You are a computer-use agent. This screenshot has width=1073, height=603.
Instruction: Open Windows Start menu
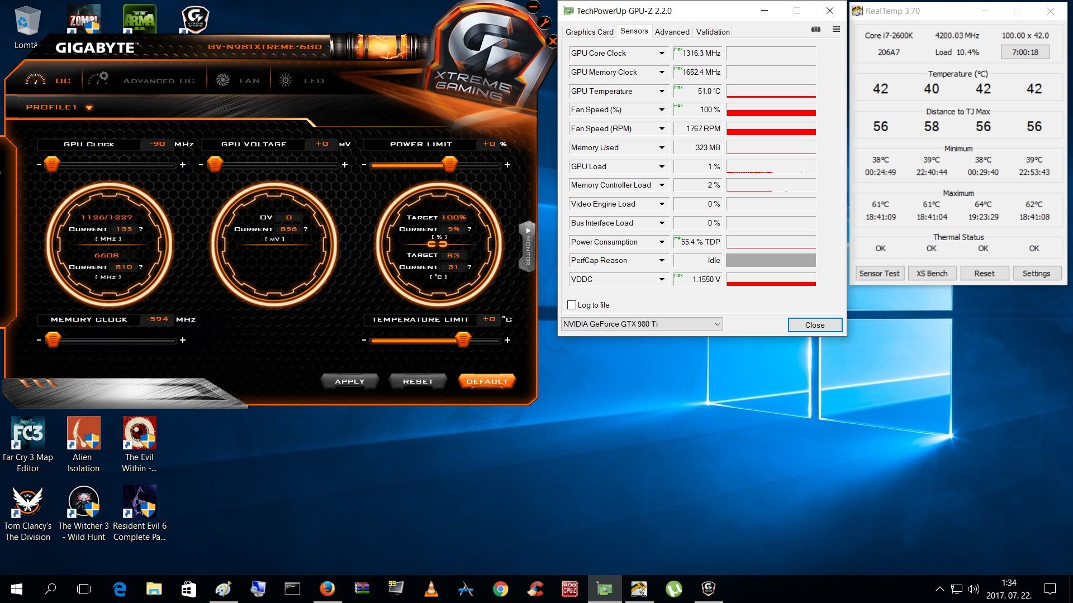coord(17,588)
